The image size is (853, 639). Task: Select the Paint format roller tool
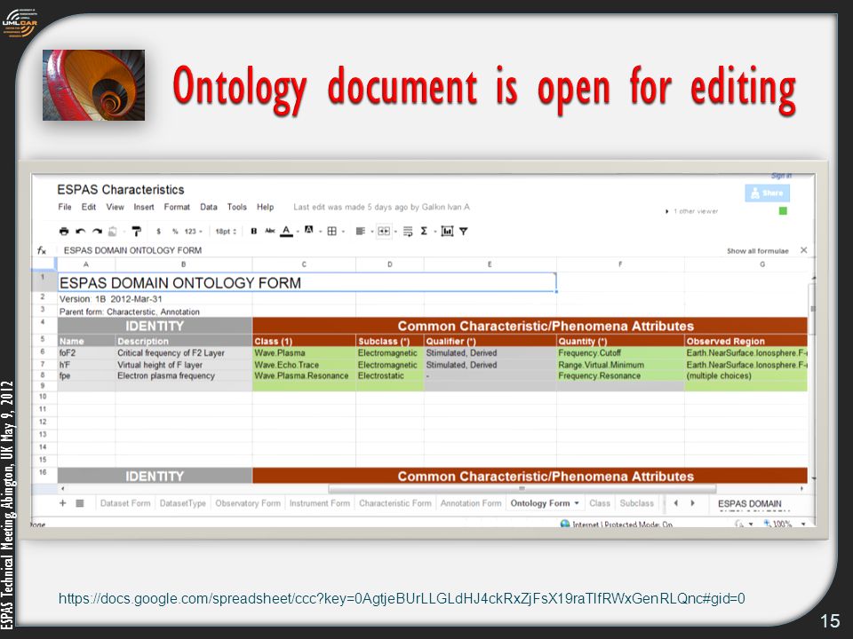point(136,232)
